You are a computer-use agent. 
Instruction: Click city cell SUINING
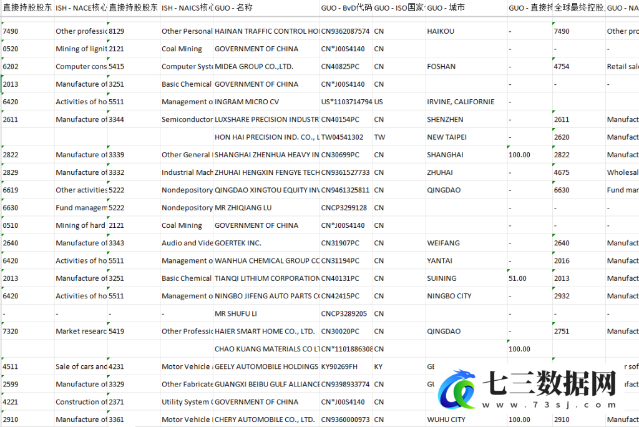coord(467,278)
